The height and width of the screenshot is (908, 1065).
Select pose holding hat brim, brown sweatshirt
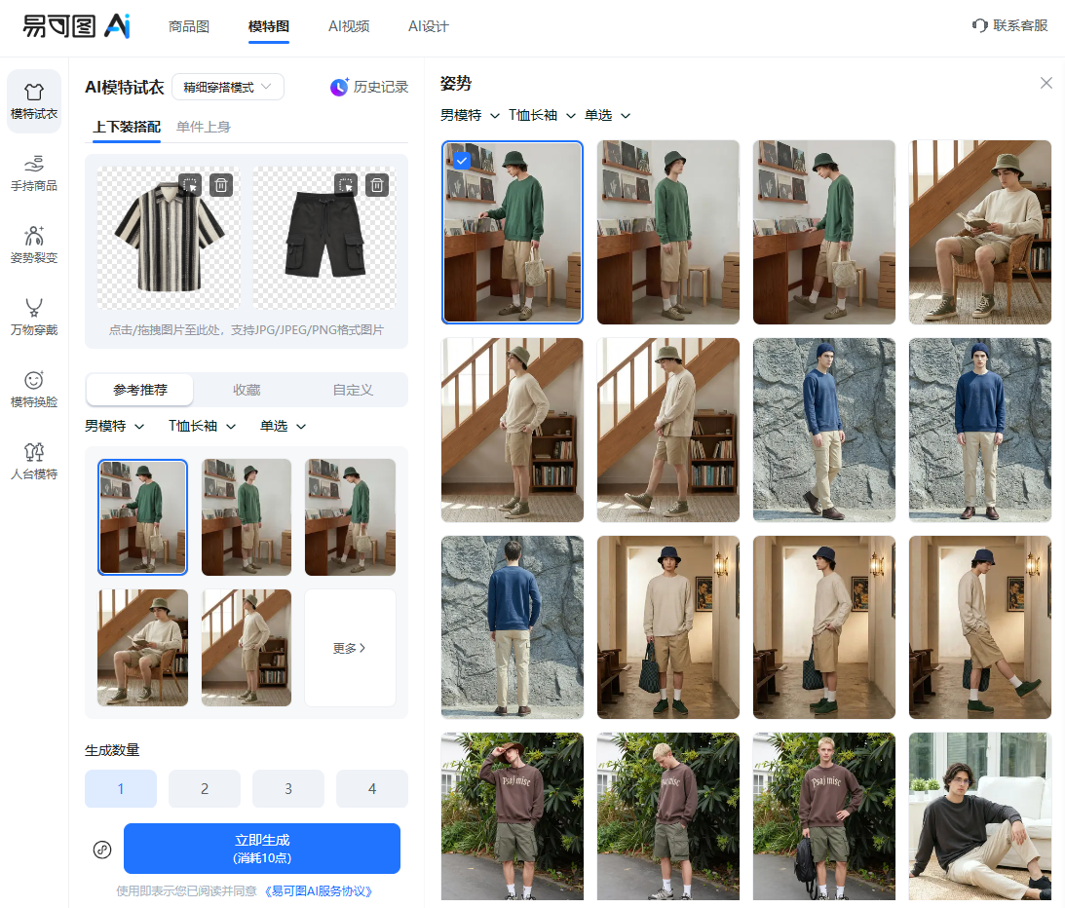coord(513,816)
